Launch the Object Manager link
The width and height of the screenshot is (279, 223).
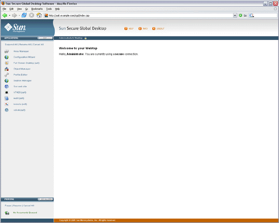[22, 69]
